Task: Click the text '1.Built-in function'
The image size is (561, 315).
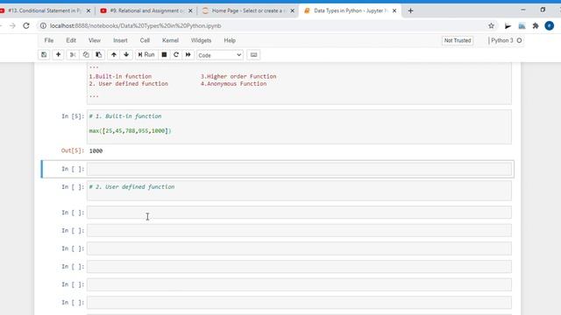Action: point(120,76)
